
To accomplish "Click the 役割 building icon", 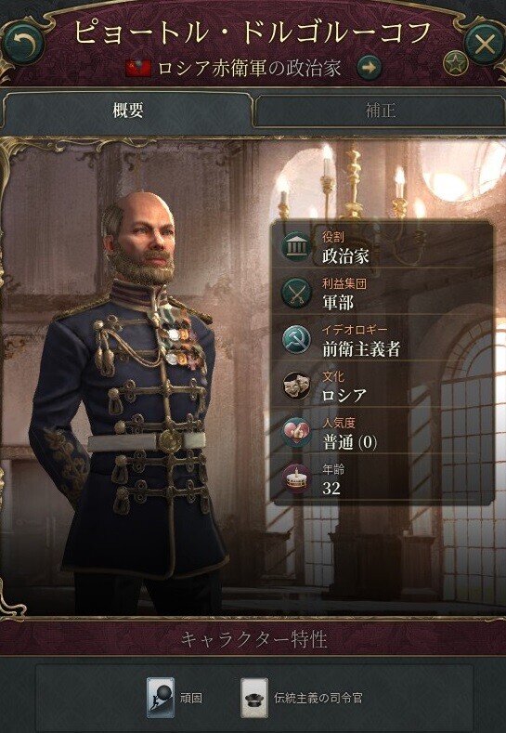I will click(x=296, y=246).
